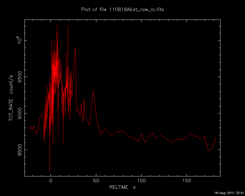This screenshot has height=196, width=245.
Task: Click the y-axis tick label '9500'
Action: (x=20, y=77)
